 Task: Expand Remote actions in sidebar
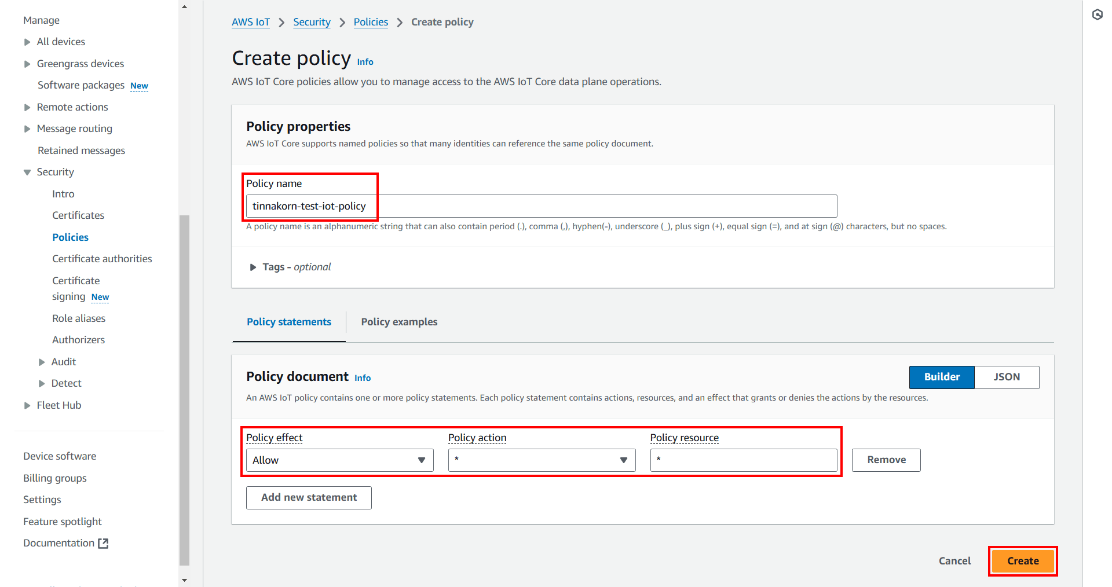click(x=27, y=107)
